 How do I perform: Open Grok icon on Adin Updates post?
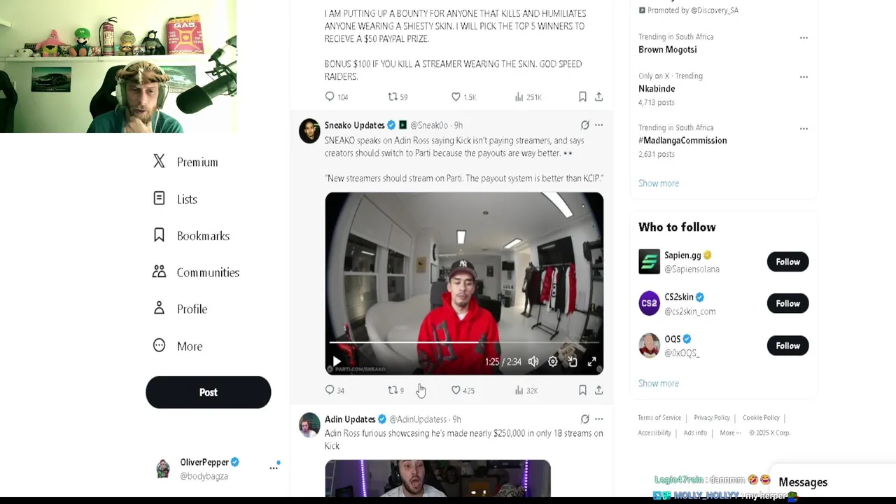point(585,419)
